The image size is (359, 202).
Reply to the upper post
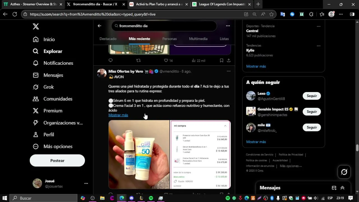point(111,60)
